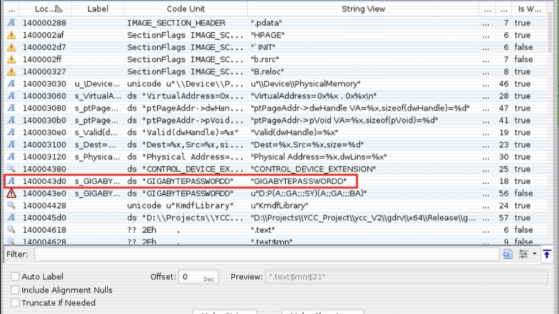Select the ".pdata" string cell
This screenshot has width=559, height=314.
click(x=266, y=23)
